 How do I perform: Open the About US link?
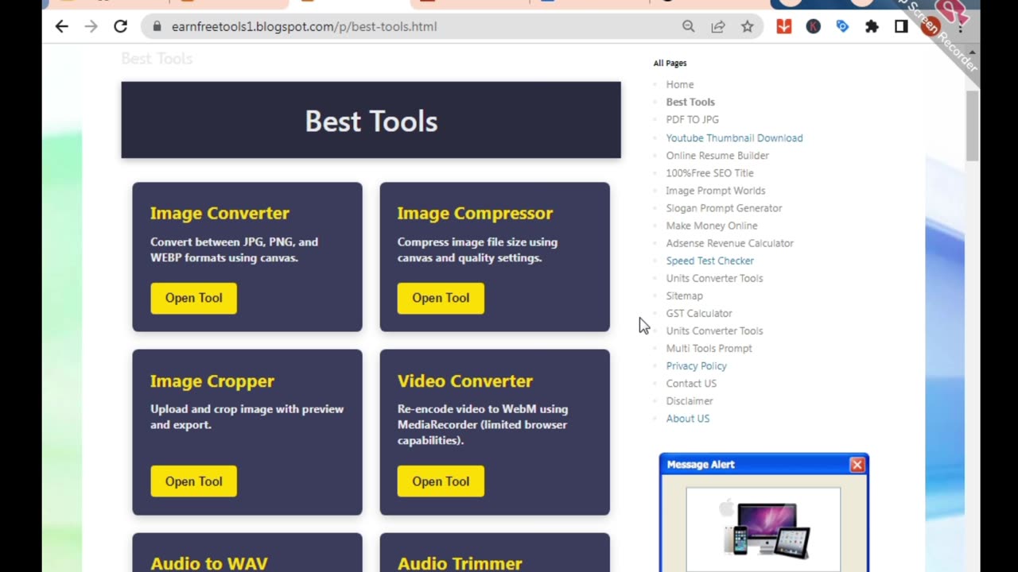688,419
